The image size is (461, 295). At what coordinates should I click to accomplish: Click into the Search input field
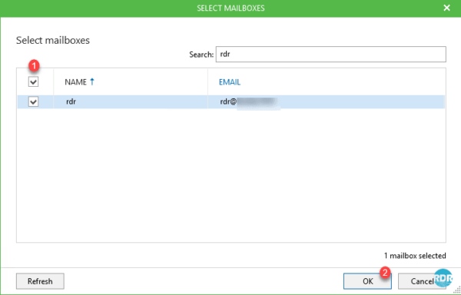pos(330,55)
